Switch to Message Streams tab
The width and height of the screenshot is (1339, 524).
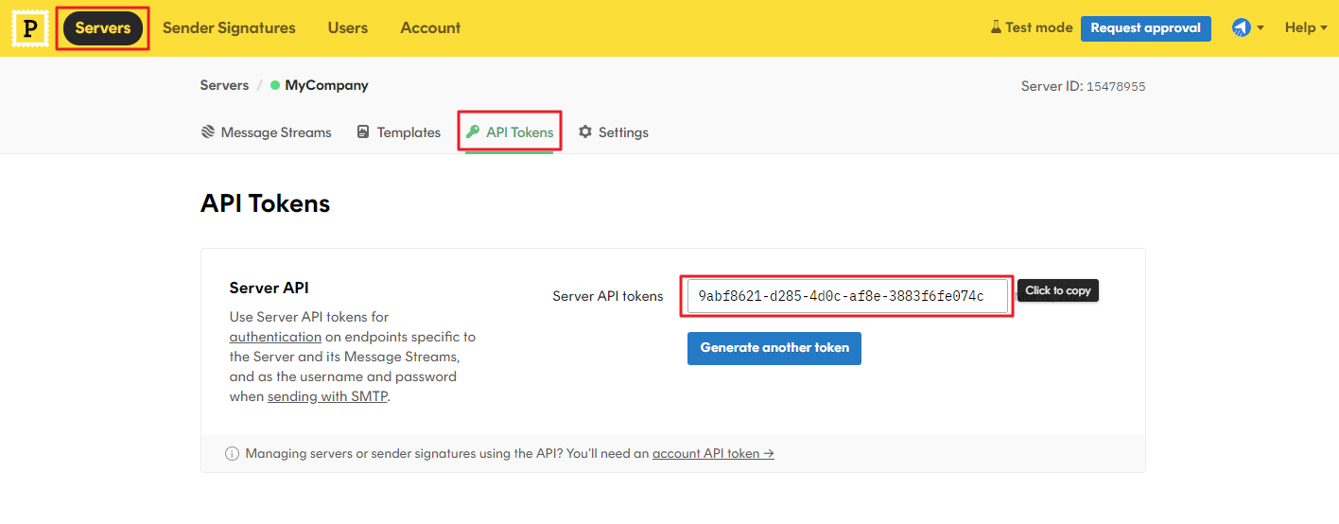click(266, 132)
